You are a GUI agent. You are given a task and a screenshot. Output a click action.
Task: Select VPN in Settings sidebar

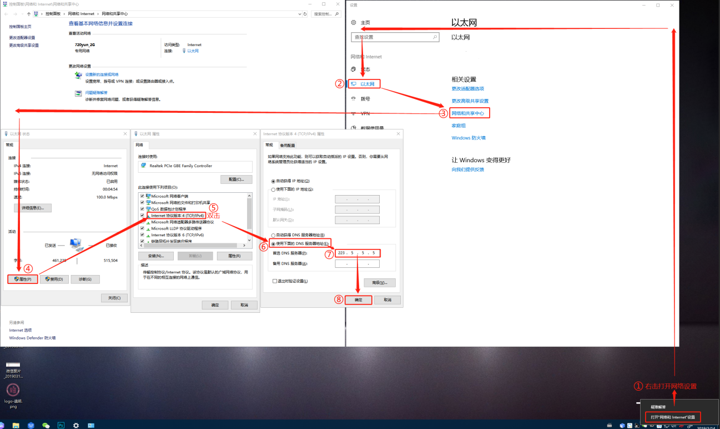365,113
